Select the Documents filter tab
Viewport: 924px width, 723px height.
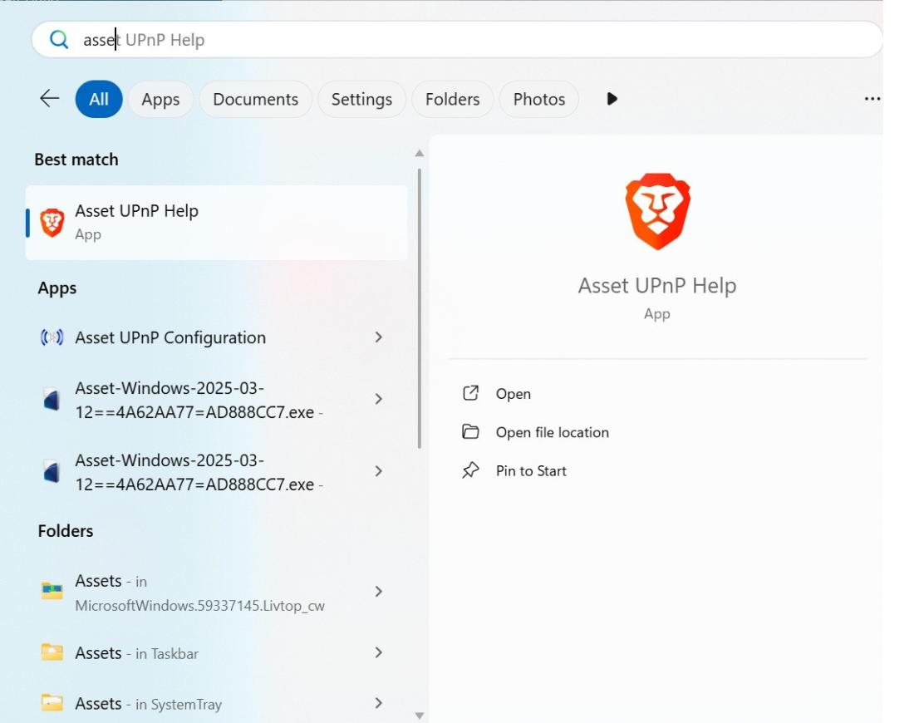point(255,99)
